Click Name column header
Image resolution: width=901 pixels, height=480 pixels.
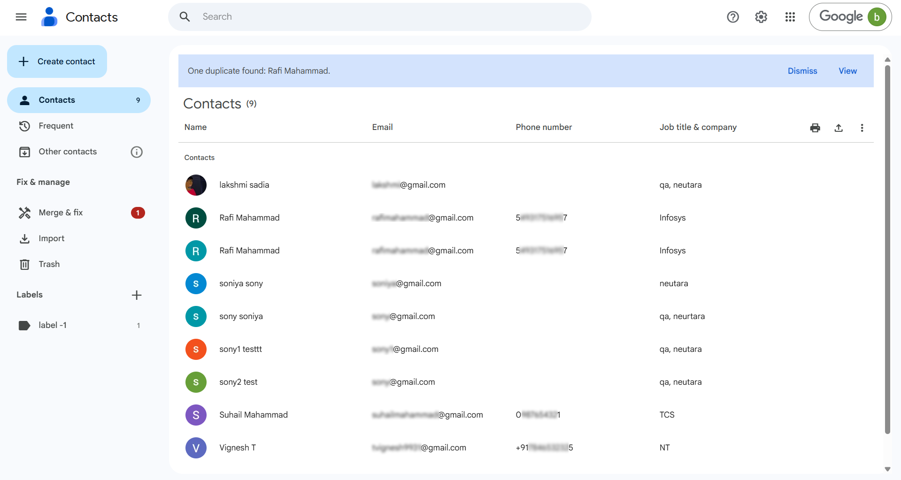pos(195,127)
